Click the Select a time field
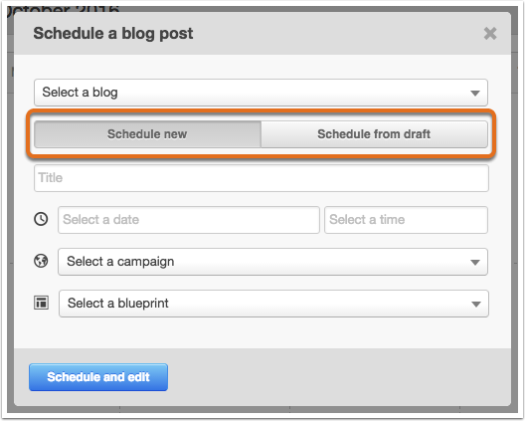Image resolution: width=525 pixels, height=421 pixels. (x=406, y=220)
